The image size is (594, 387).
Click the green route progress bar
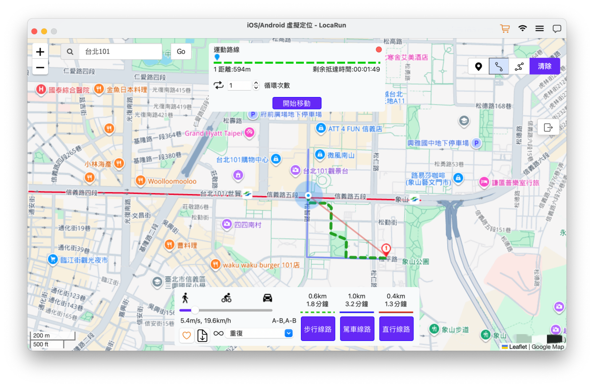[297, 63]
